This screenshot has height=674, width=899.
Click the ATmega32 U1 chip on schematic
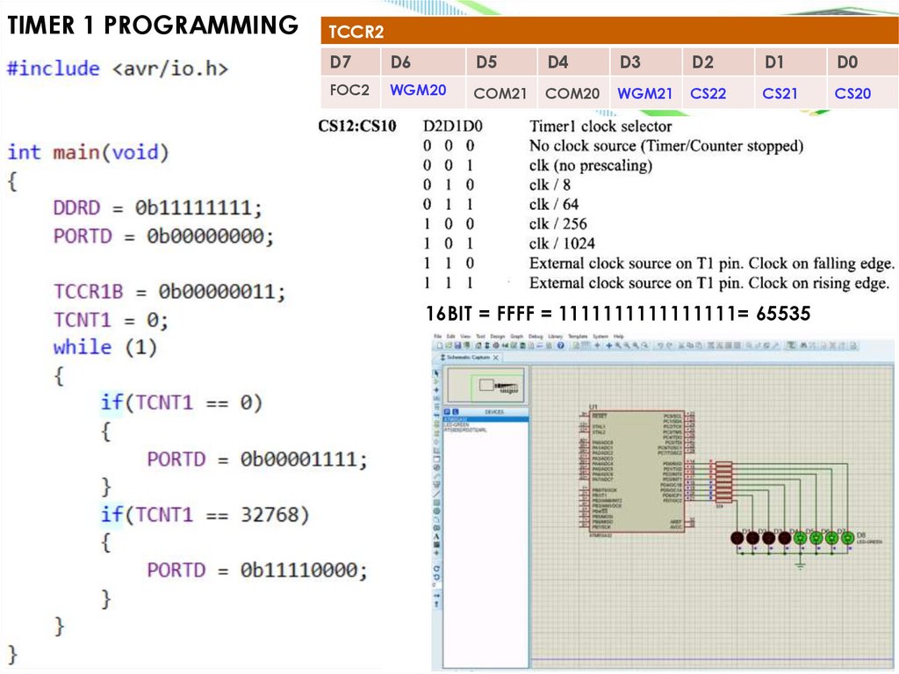pos(636,470)
